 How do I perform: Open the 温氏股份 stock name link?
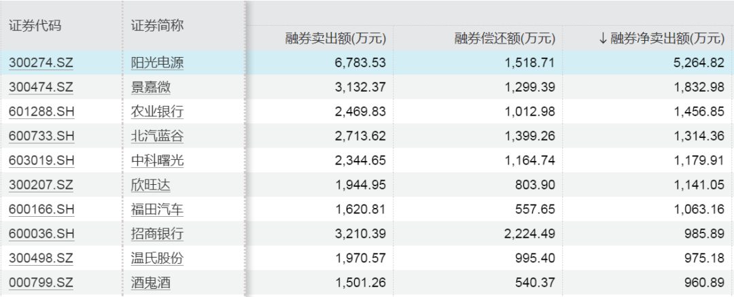[x=157, y=258]
